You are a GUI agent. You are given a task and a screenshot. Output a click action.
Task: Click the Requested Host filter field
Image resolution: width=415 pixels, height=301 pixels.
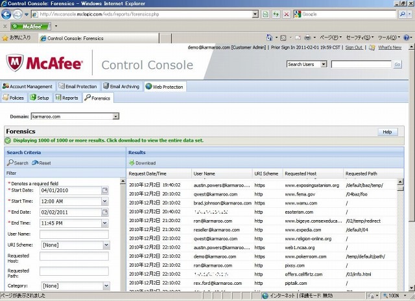point(74,256)
